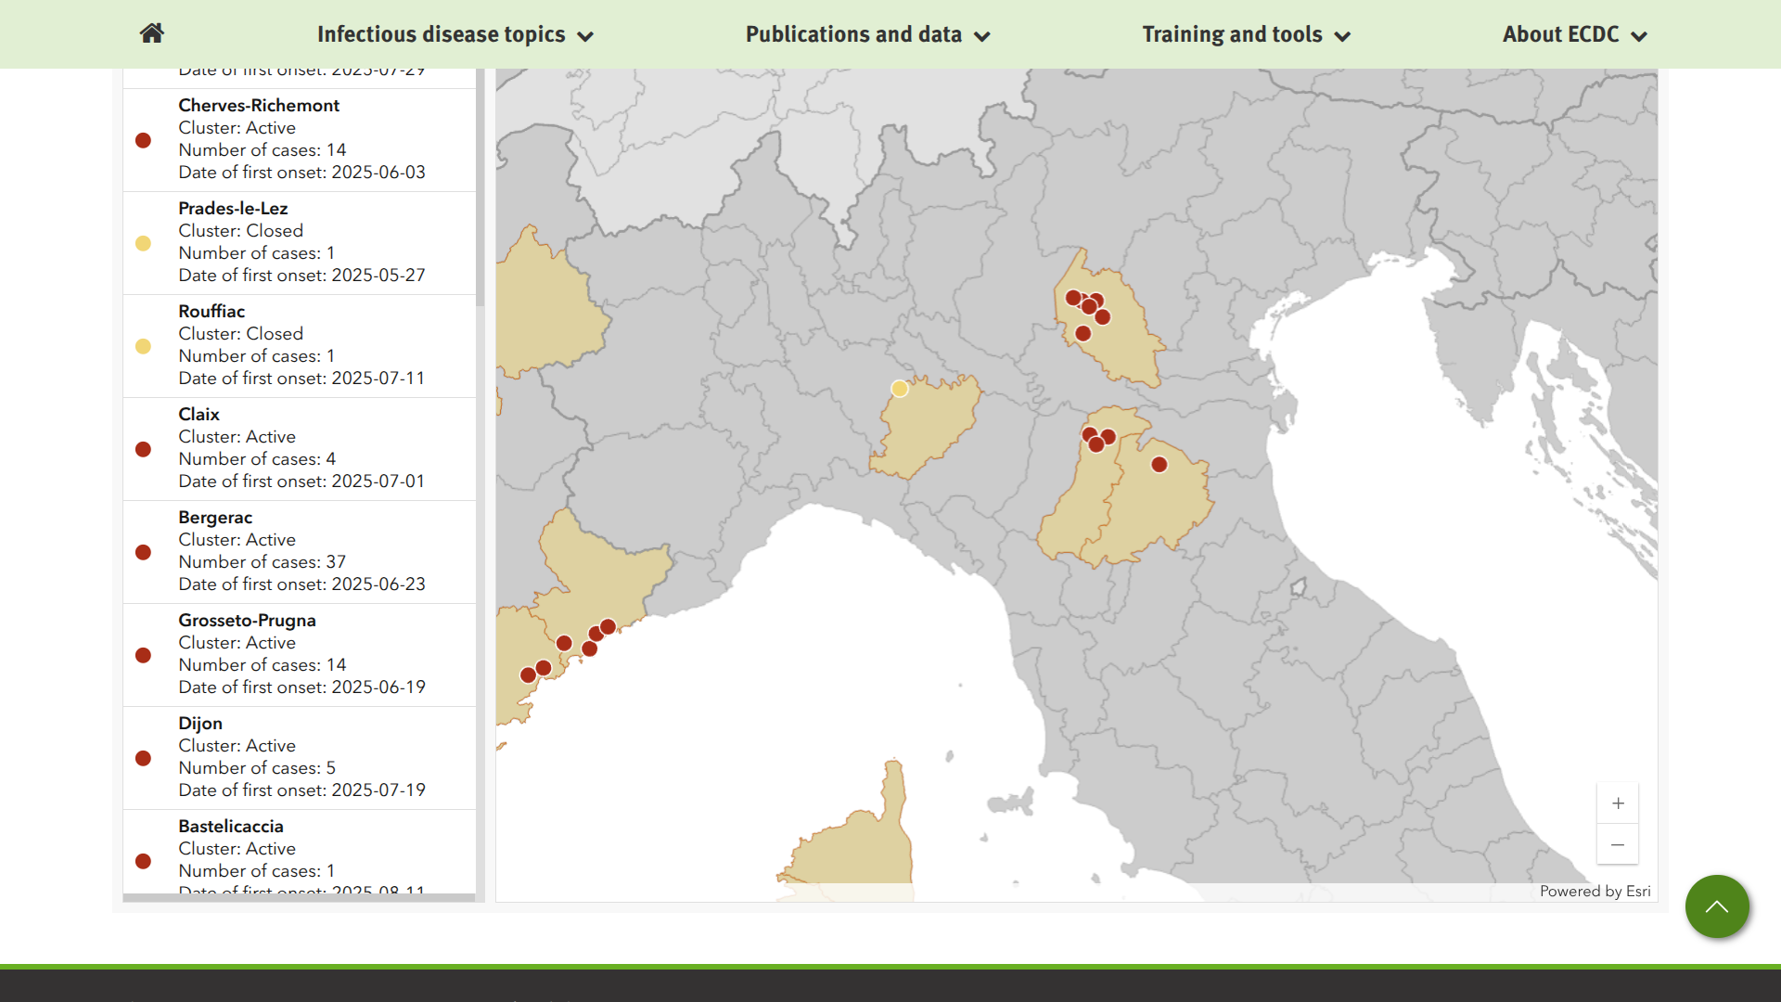Select the Cherves-Richemont cluster entry

click(300, 139)
